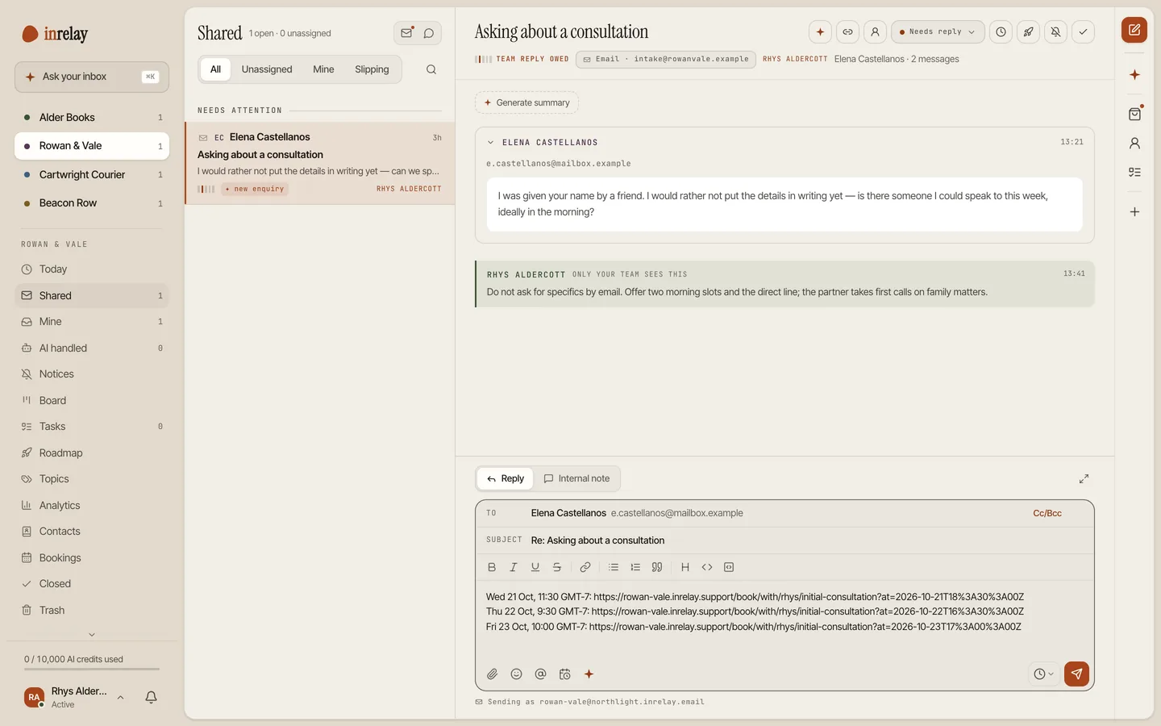Click the Cc/Bcc link
The width and height of the screenshot is (1161, 726).
(x=1047, y=513)
